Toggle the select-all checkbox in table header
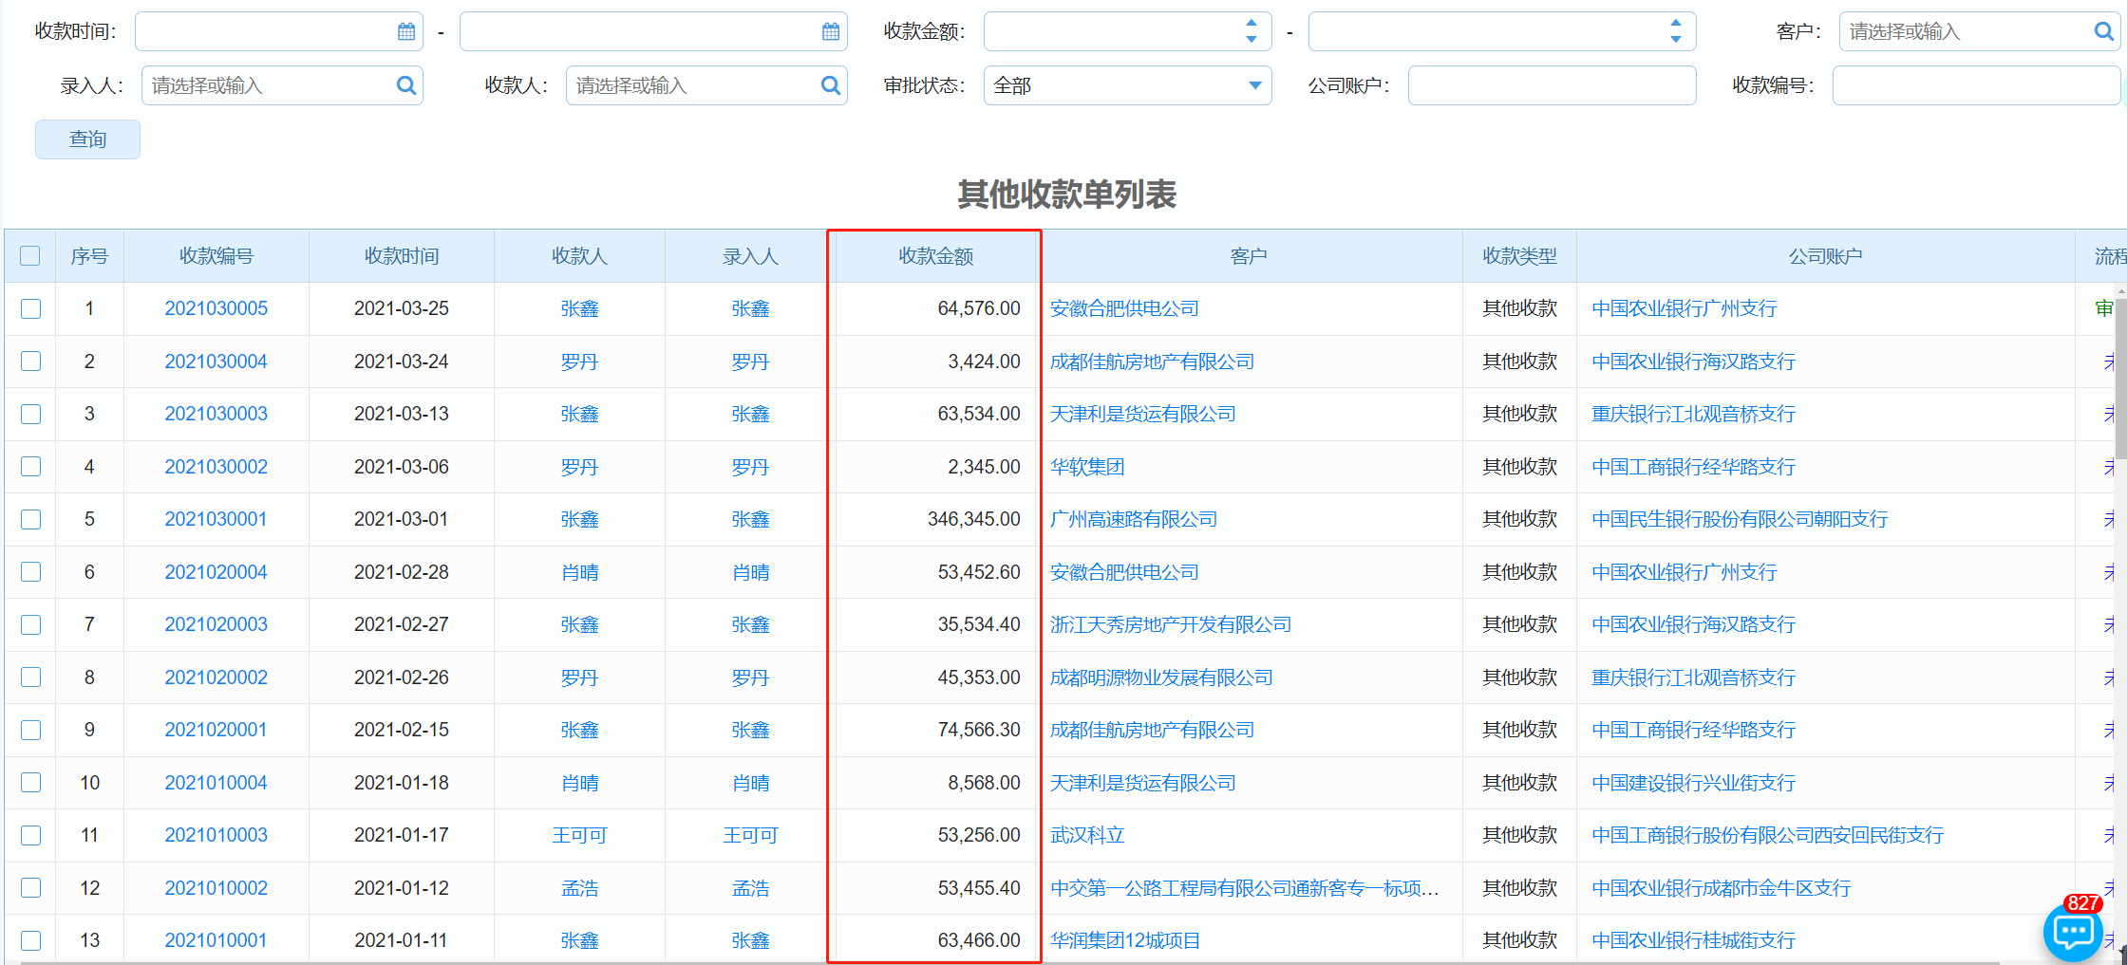The height and width of the screenshot is (965, 2127). pos(30,256)
